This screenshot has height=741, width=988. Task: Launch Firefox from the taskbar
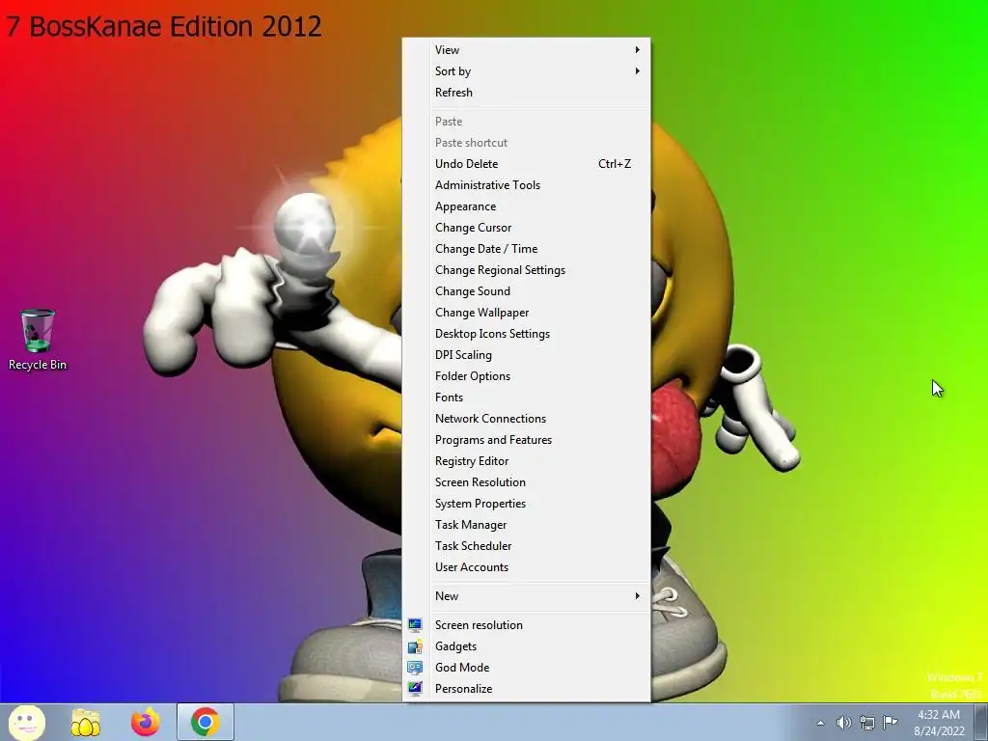[146, 722]
